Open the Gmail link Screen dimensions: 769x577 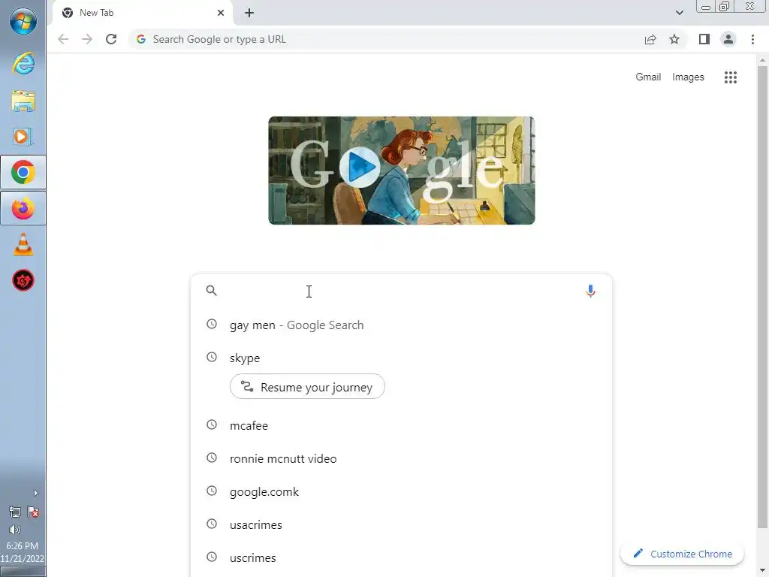(x=648, y=77)
